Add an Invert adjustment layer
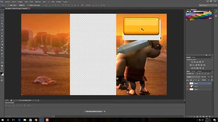This screenshot has width=218, height=122. coord(192,68)
